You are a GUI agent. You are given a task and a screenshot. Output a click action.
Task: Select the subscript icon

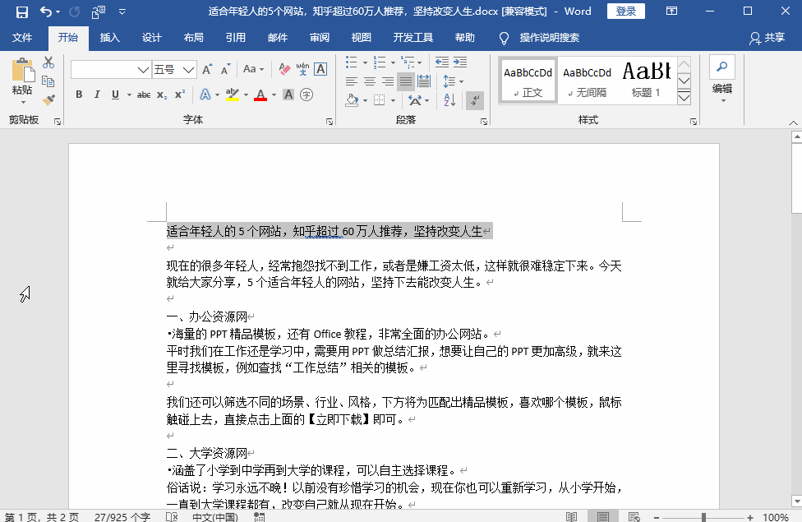coord(162,95)
